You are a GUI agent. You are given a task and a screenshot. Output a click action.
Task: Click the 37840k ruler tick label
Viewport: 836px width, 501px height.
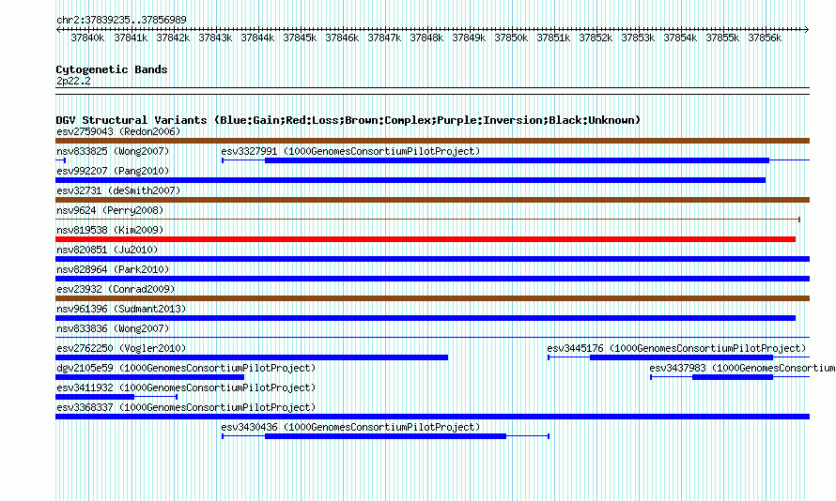(x=87, y=38)
